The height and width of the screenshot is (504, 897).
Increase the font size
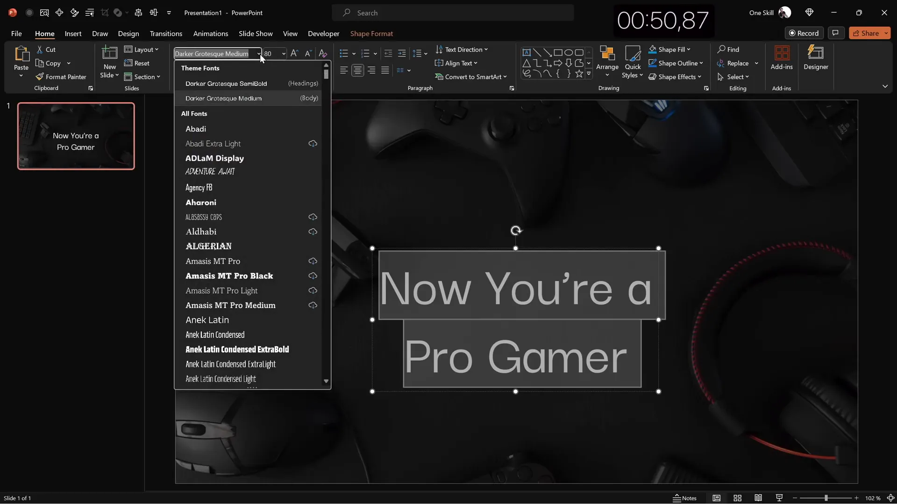294,53
